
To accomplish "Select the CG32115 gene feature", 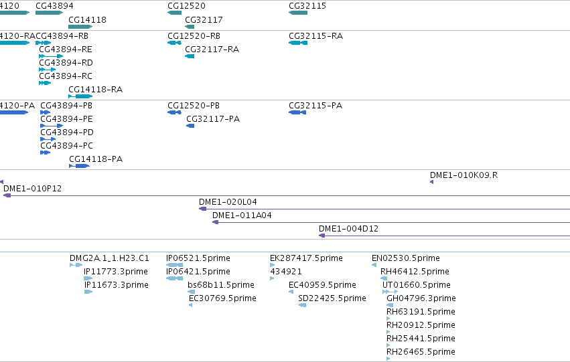I will [298, 13].
